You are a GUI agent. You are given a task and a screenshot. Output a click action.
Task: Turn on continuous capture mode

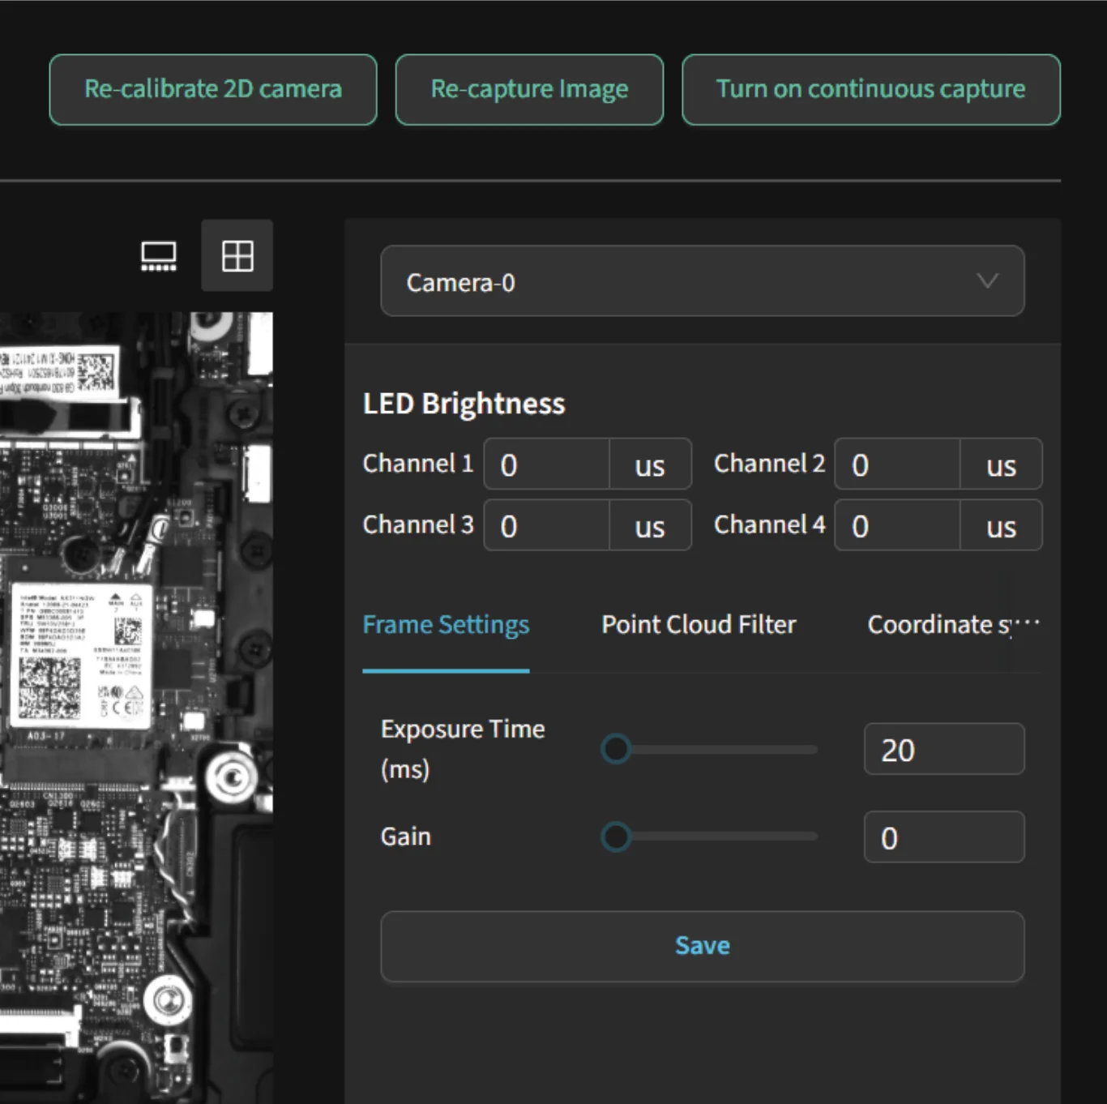[x=871, y=89]
